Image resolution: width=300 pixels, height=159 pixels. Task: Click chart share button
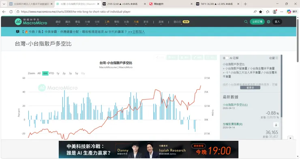click(160, 57)
